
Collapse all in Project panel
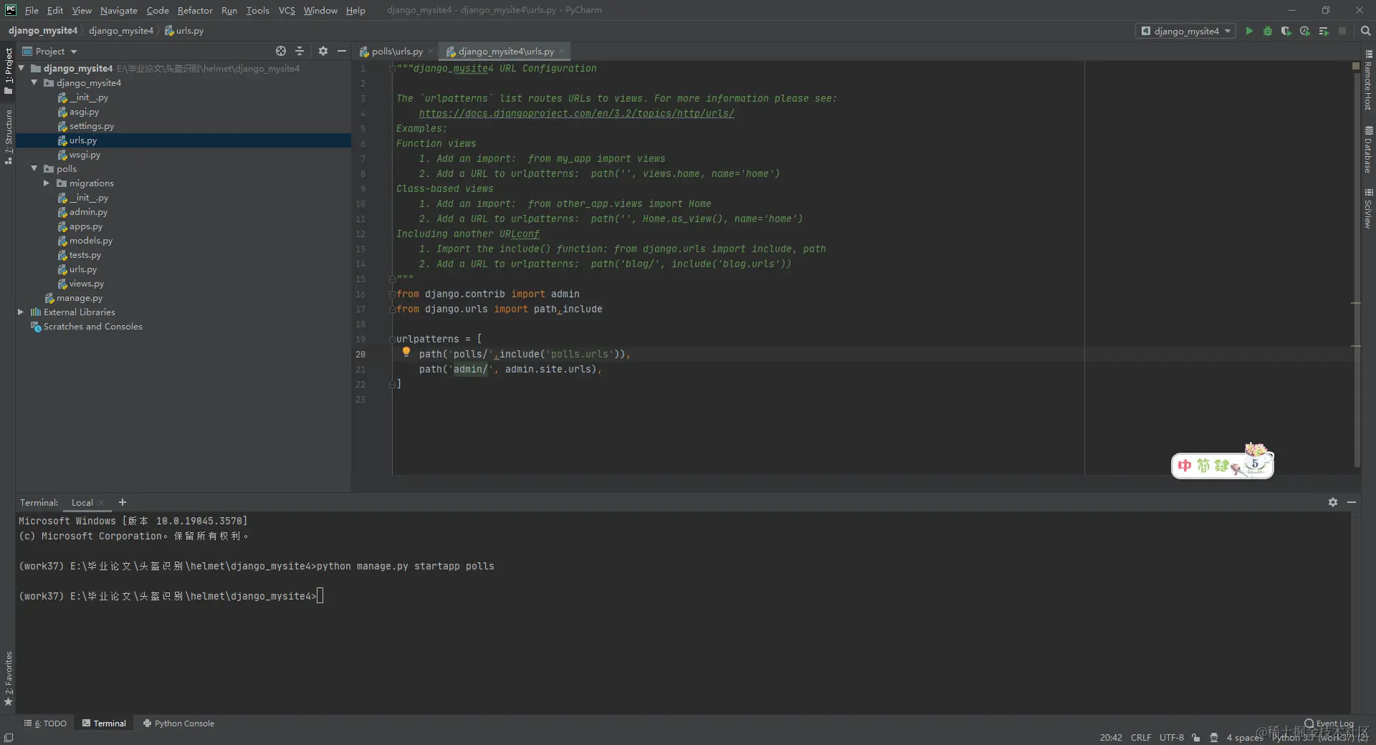click(300, 51)
